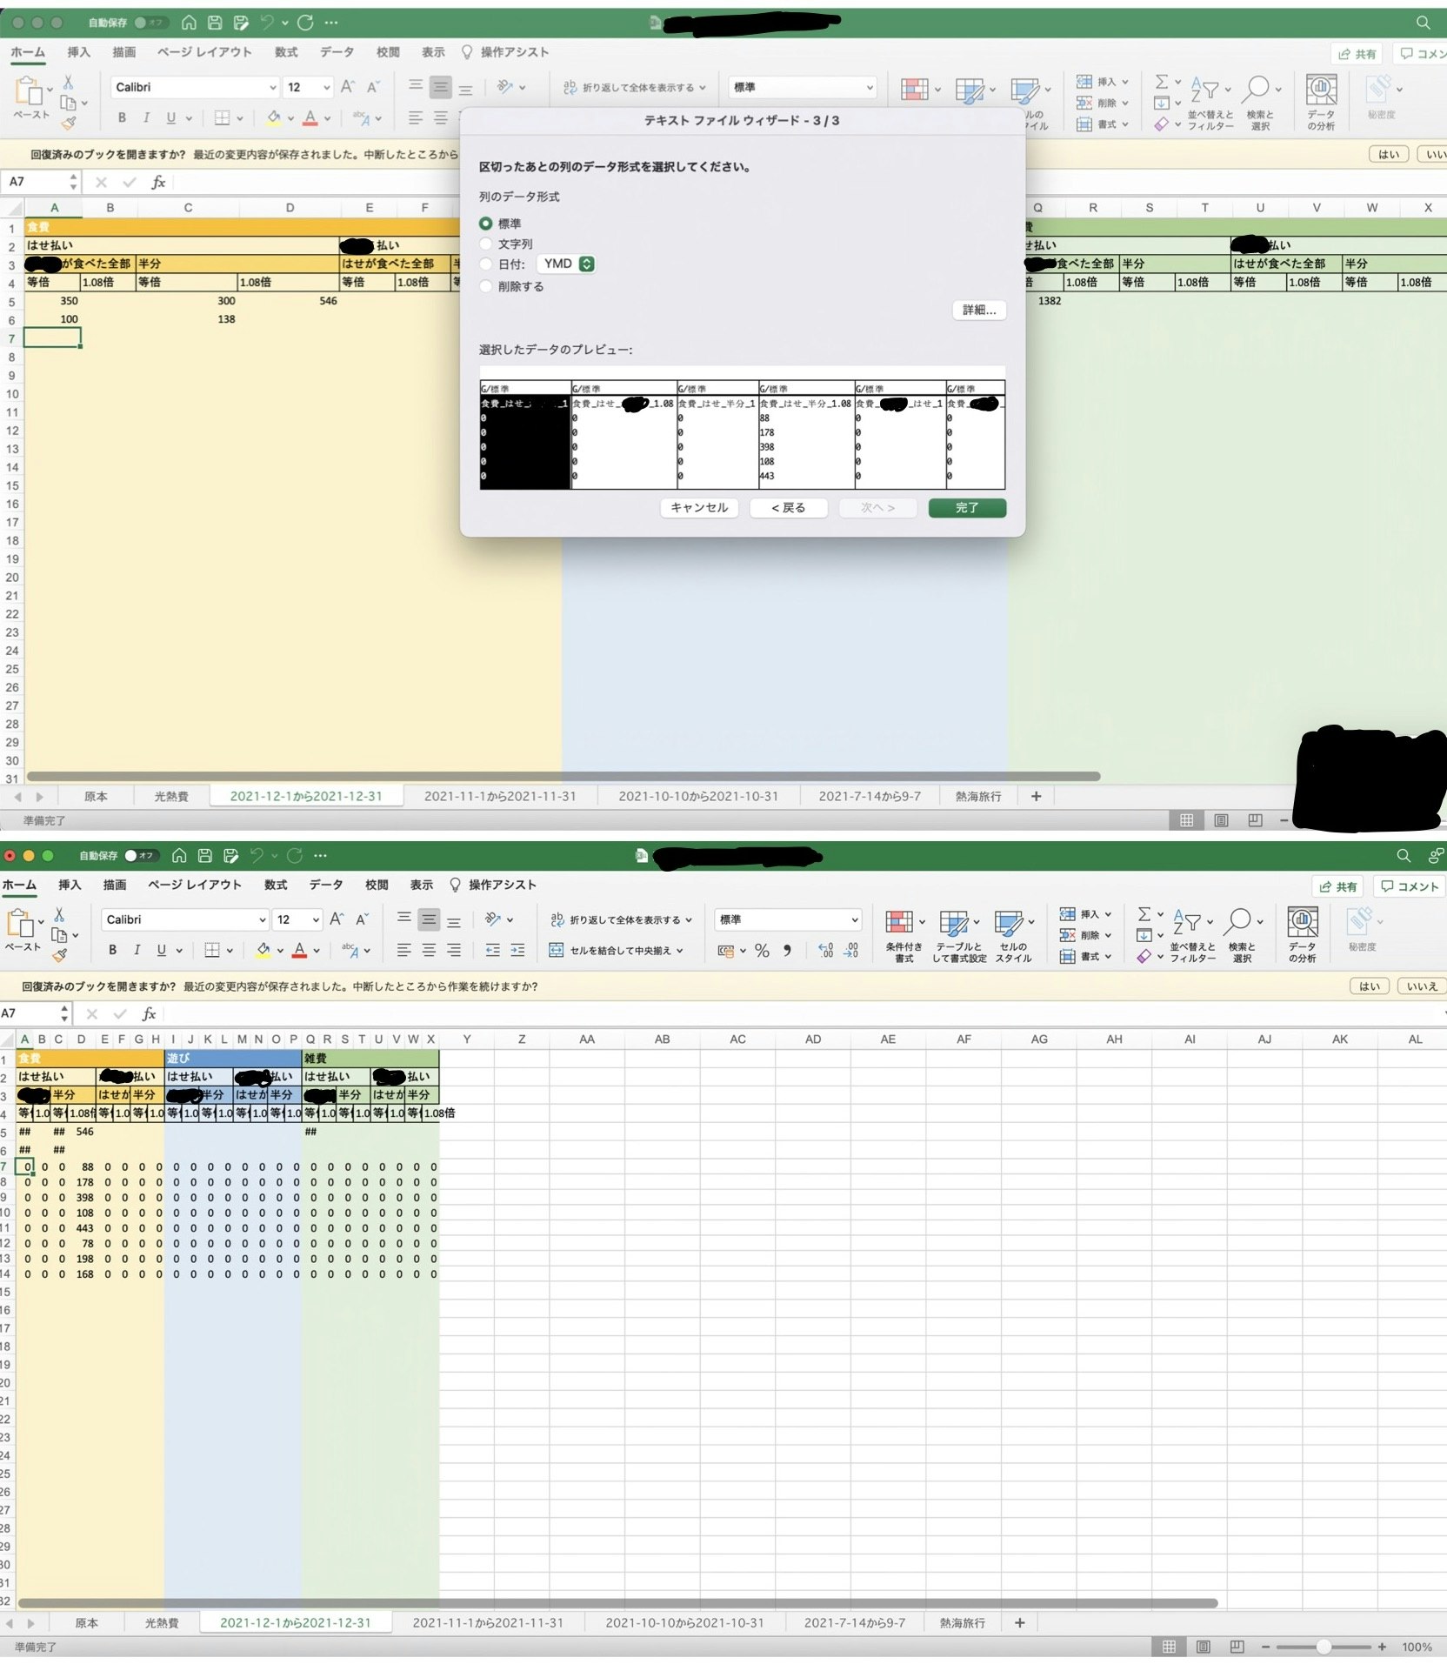Click italic I icon in bottom window

(137, 951)
